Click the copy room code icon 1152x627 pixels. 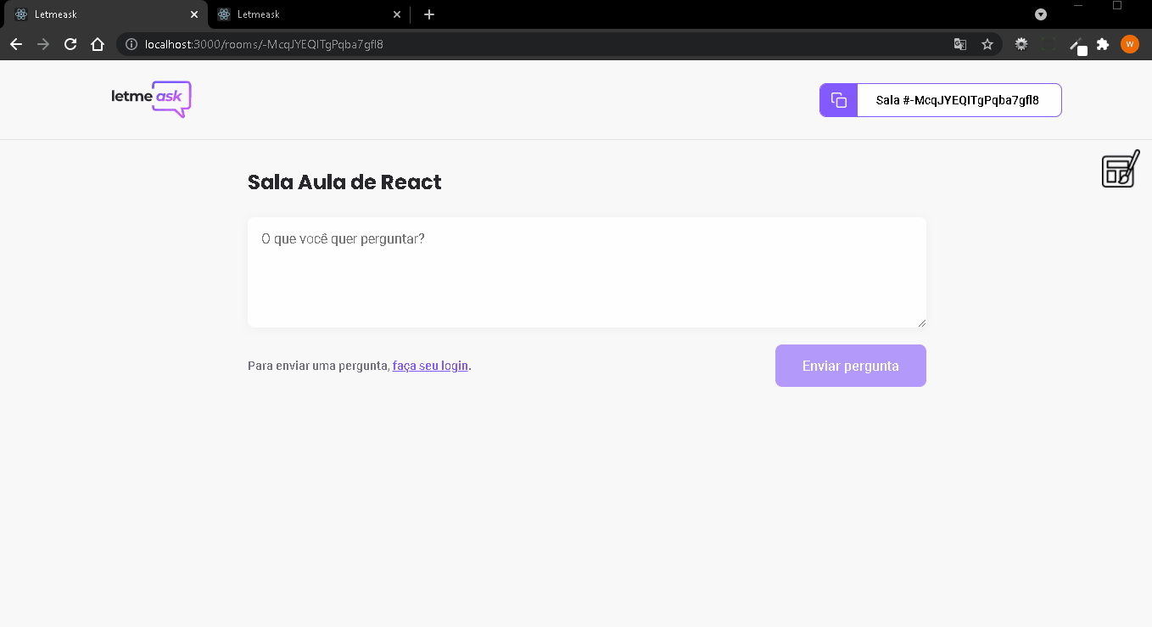click(x=839, y=100)
